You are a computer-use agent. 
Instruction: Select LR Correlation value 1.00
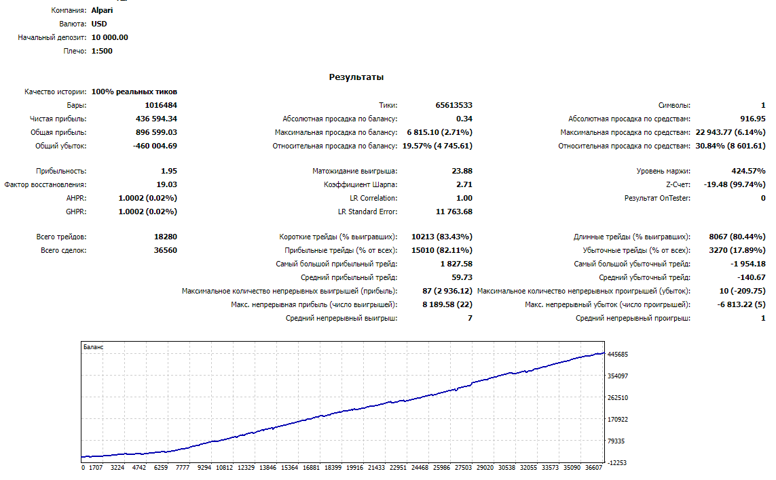point(464,198)
